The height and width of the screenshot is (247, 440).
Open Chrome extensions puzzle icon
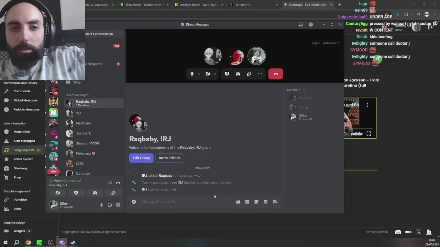coord(406,14)
